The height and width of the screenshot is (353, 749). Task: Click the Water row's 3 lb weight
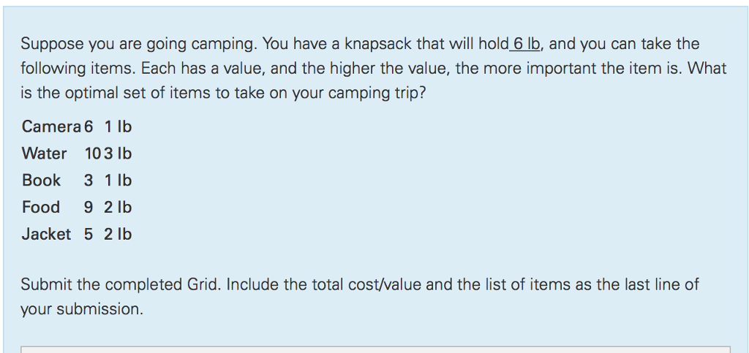[118, 153]
